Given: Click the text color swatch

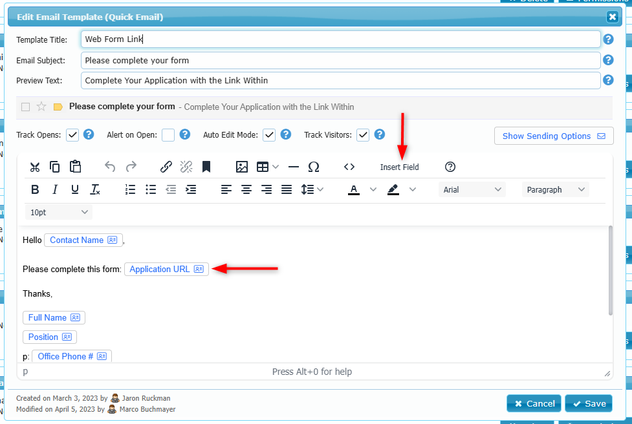Looking at the screenshot, I should [x=354, y=189].
